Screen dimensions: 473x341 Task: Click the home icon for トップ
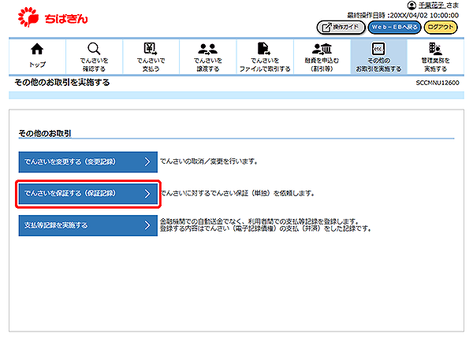(x=36, y=49)
